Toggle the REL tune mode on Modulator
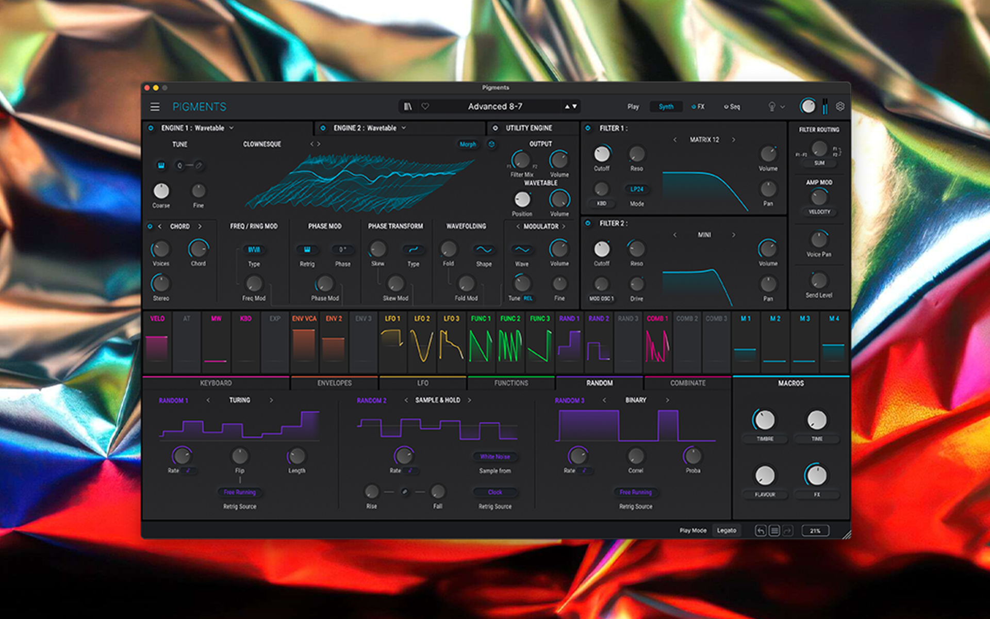Viewport: 990px width, 619px height. (528, 298)
